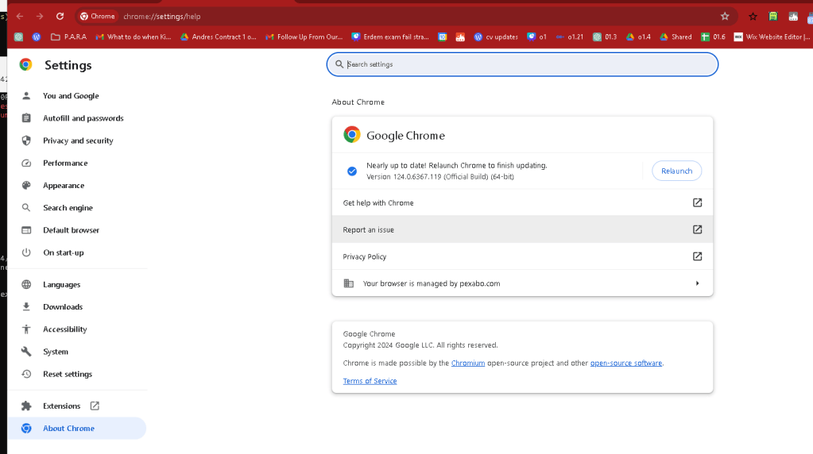Image resolution: width=813 pixels, height=454 pixels.
Task: Open the P.A.R.A bookmarks folder
Action: point(68,37)
